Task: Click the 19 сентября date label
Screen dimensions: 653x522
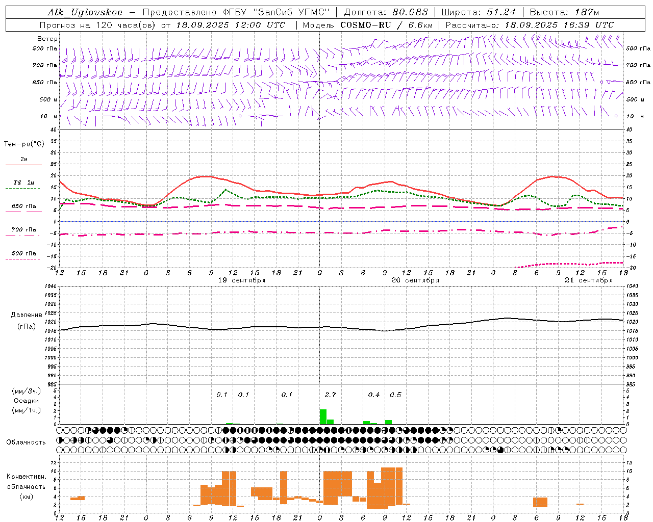Action: click(242, 280)
